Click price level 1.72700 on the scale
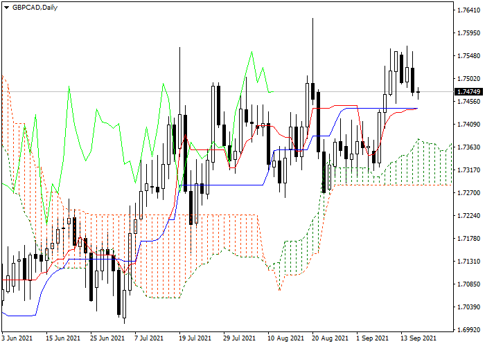Image resolution: width=485 pixels, height=346 pixels. coord(469,193)
